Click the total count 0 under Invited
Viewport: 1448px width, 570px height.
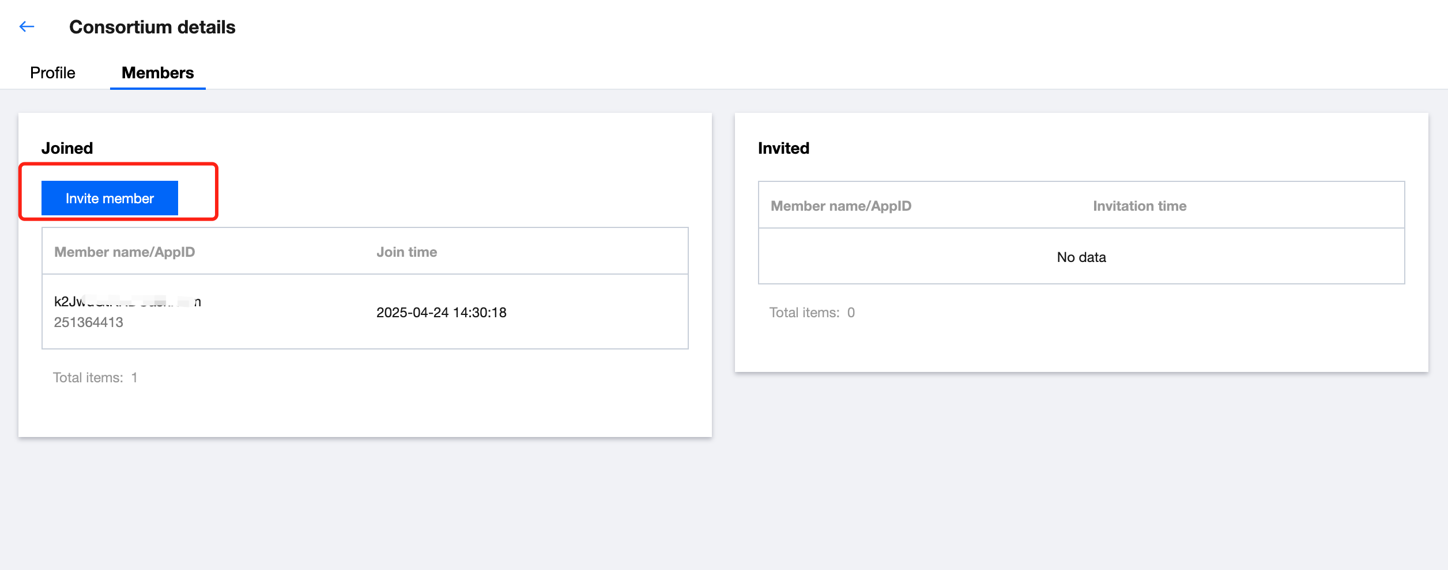851,313
